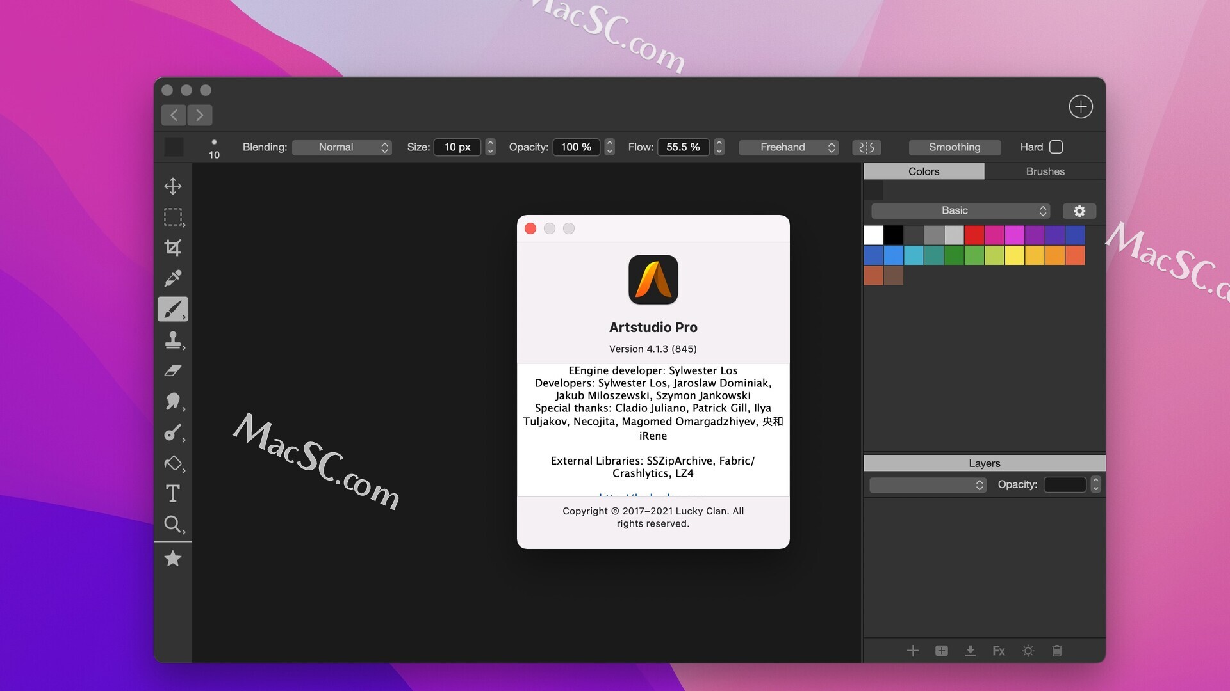The width and height of the screenshot is (1230, 691).
Task: Pick the brown color swatch
Action: pyautogui.click(x=894, y=276)
